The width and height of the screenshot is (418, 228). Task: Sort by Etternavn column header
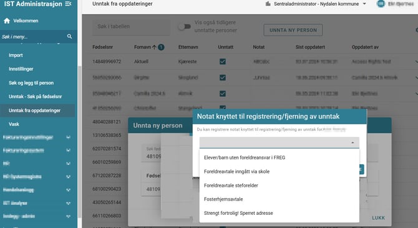tap(188, 47)
